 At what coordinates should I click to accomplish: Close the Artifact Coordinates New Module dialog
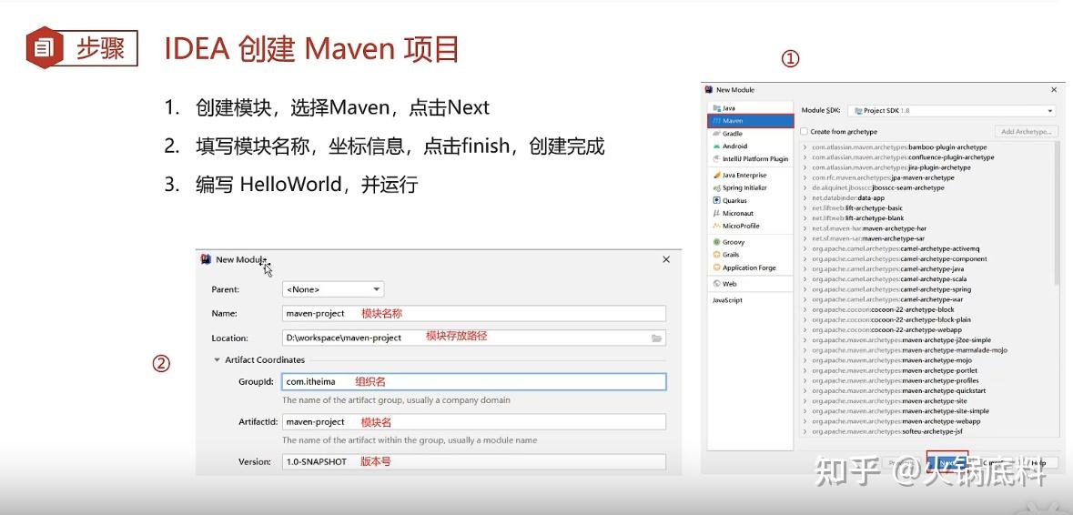pos(666,259)
